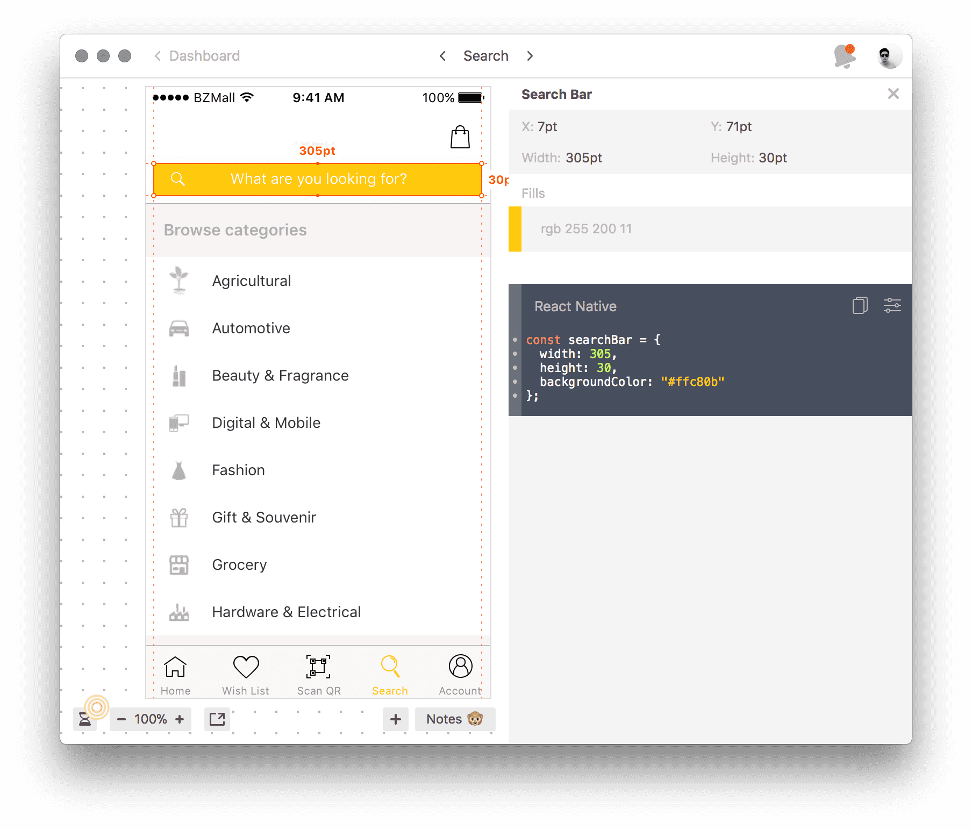972x830 pixels.
Task: Click the search bar element in the mockup
Action: tap(318, 179)
